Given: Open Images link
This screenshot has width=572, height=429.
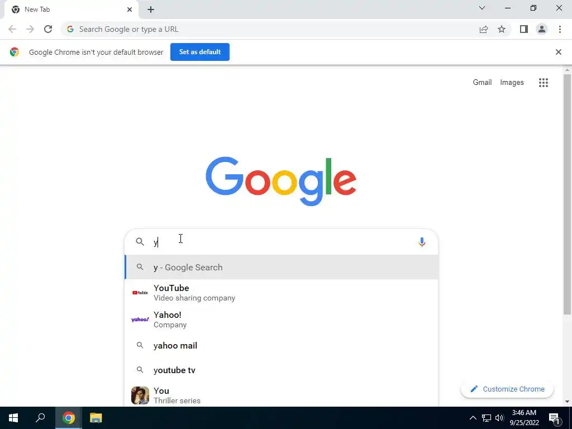Looking at the screenshot, I should 512,83.
